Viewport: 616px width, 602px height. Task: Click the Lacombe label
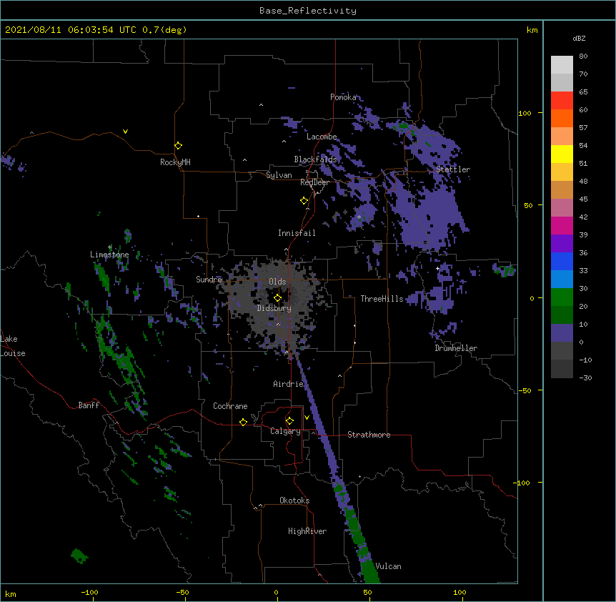(322, 137)
